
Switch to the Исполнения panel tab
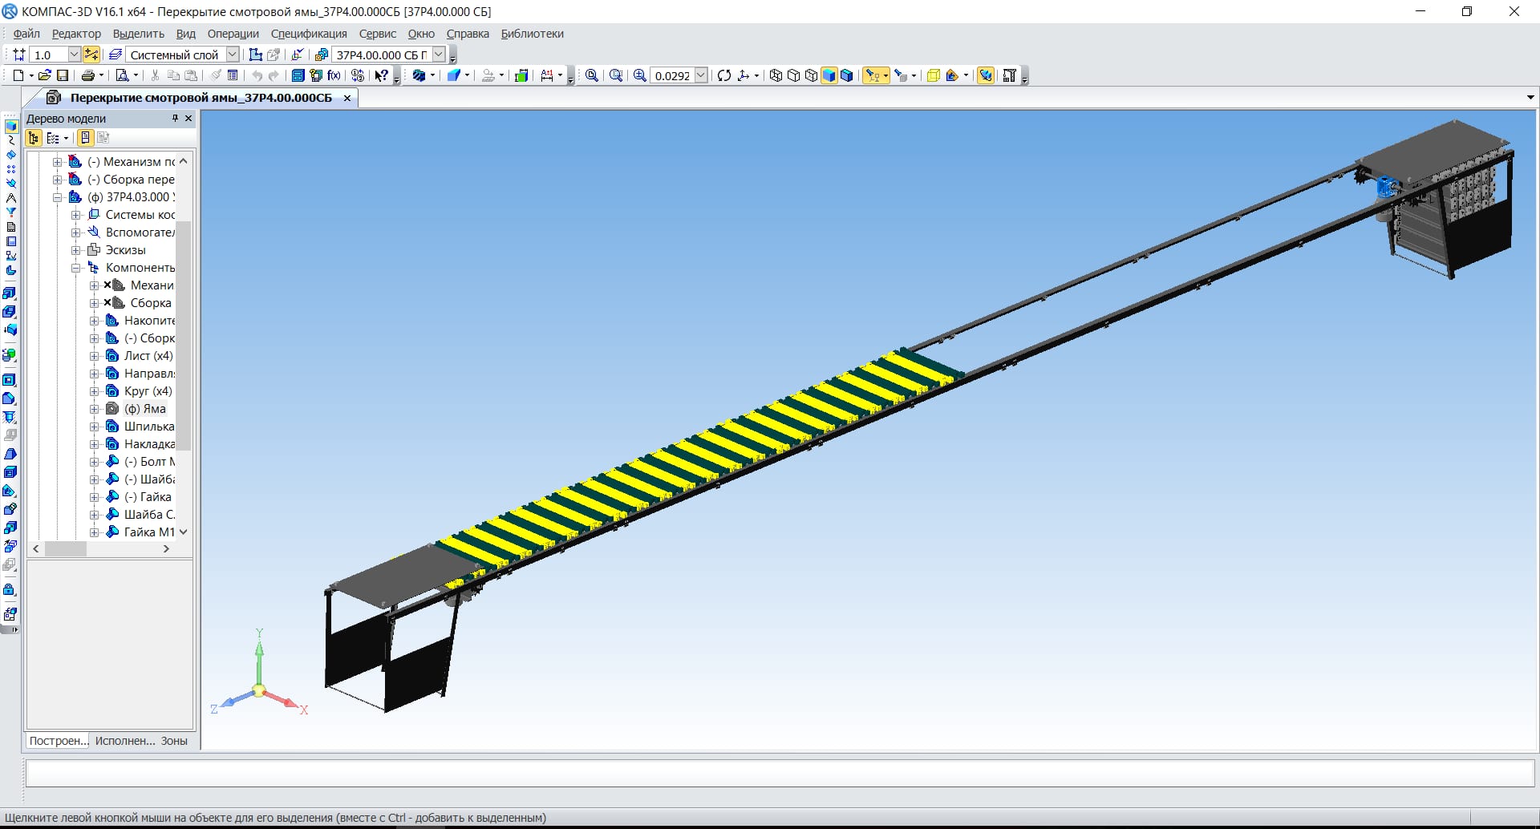[x=125, y=741]
